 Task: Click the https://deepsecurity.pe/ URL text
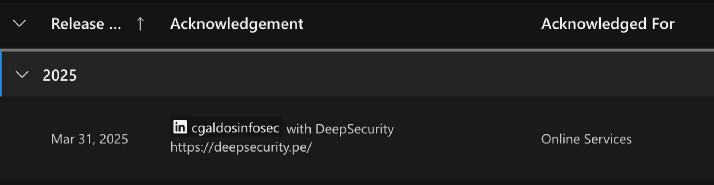click(x=241, y=147)
